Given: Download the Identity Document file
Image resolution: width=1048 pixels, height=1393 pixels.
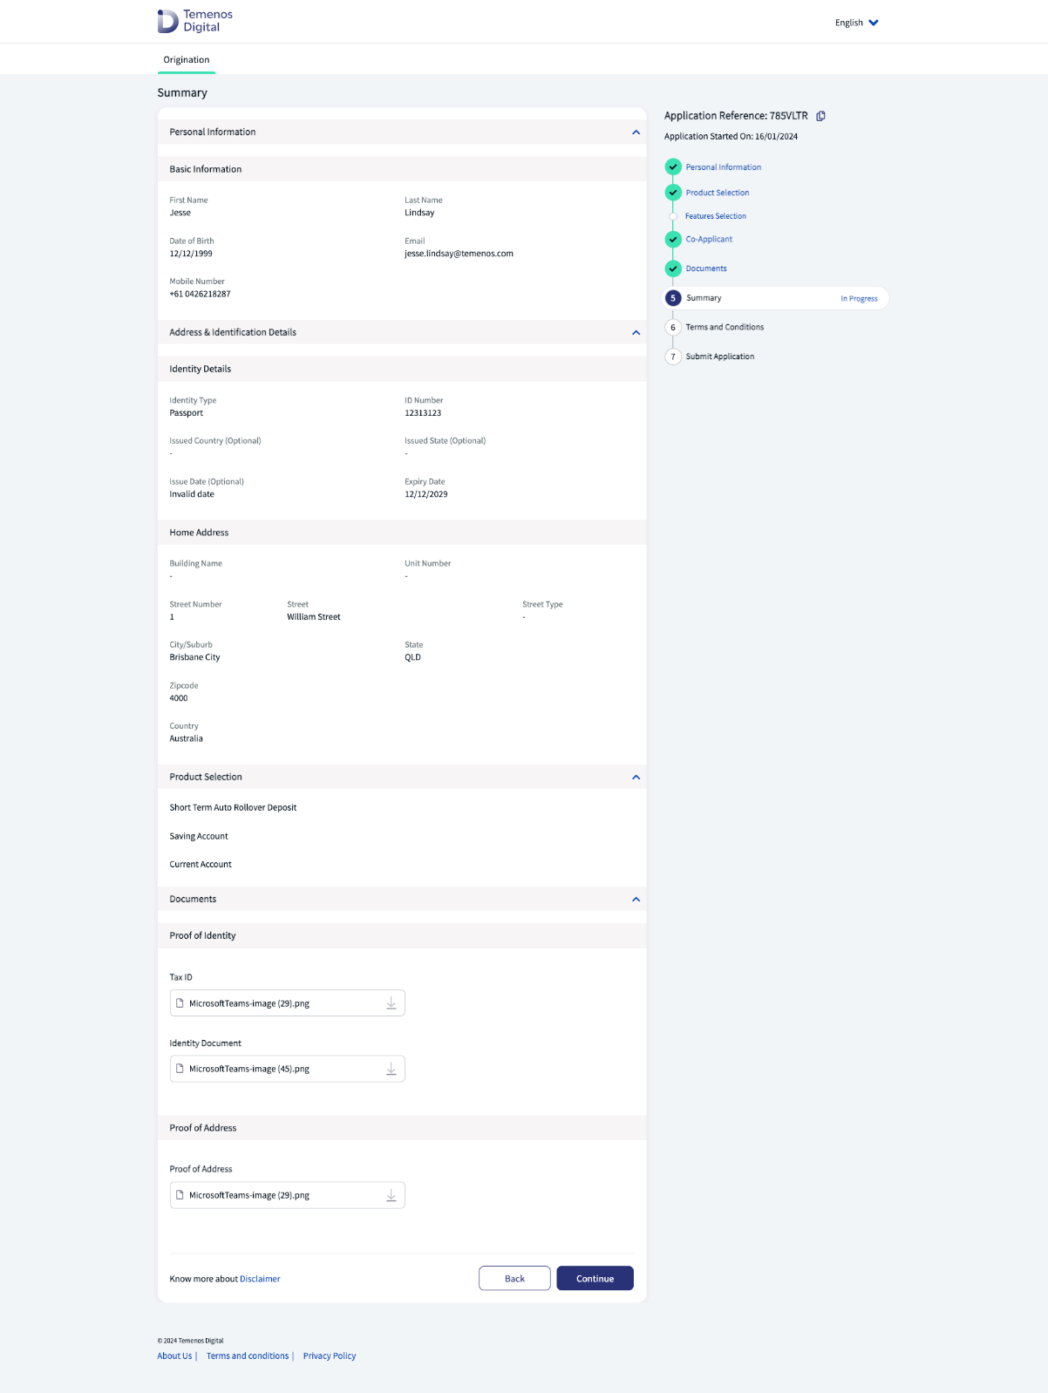Looking at the screenshot, I should [x=391, y=1070].
